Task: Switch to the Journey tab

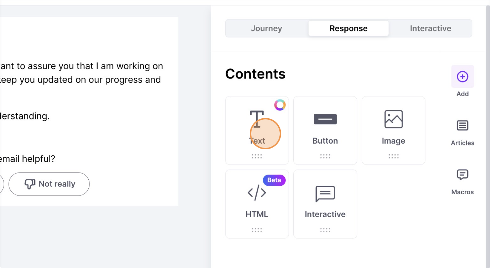Action: click(267, 29)
